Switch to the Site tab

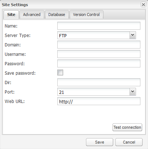coord(11,15)
